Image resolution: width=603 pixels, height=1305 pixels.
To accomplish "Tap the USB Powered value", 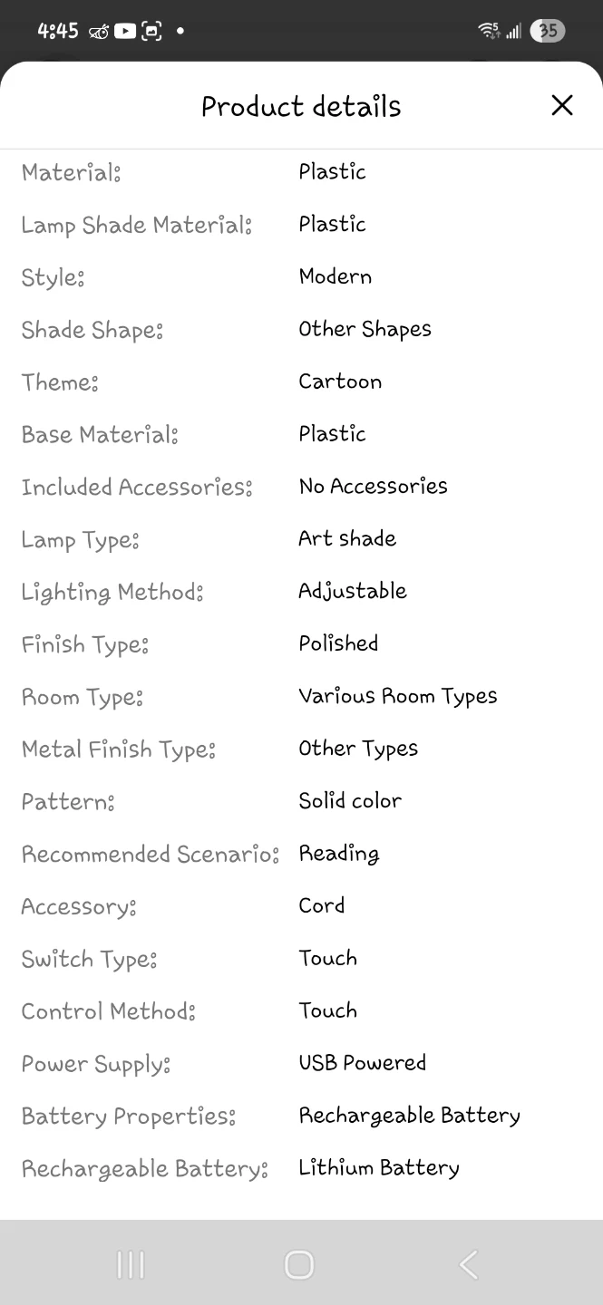I will (363, 1063).
